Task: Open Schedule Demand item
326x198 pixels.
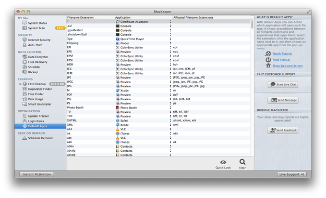Action: (40, 138)
